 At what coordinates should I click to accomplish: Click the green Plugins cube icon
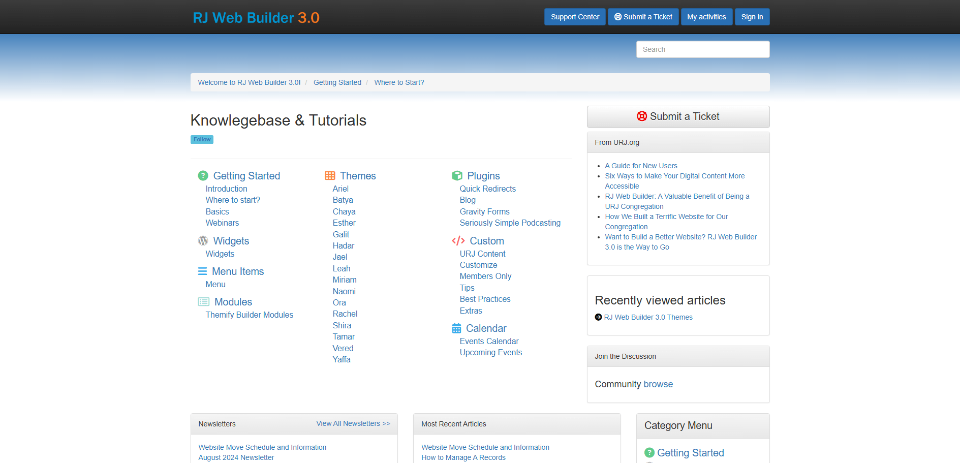457,176
